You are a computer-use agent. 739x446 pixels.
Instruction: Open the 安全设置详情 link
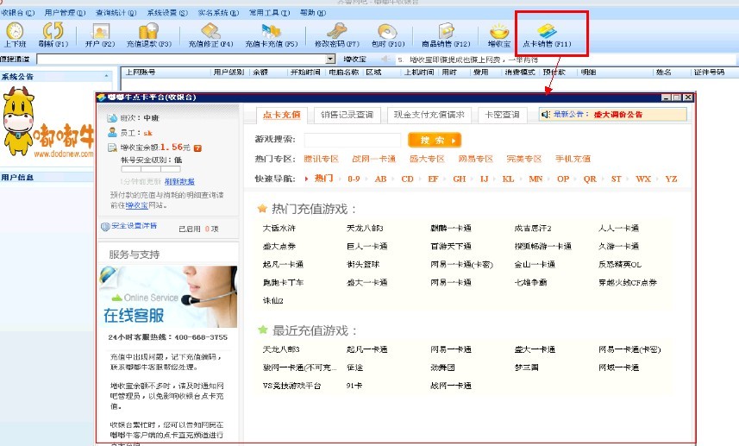(134, 226)
